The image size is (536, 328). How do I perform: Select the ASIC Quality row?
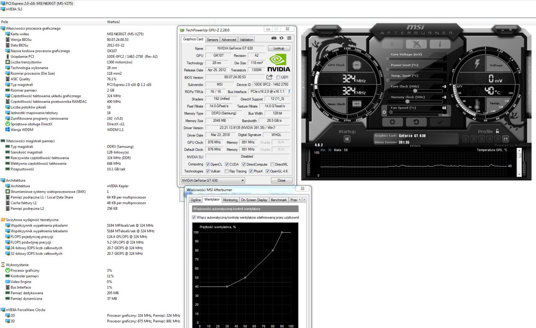tap(21, 79)
